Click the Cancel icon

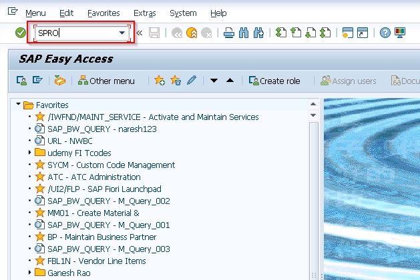tap(206, 33)
